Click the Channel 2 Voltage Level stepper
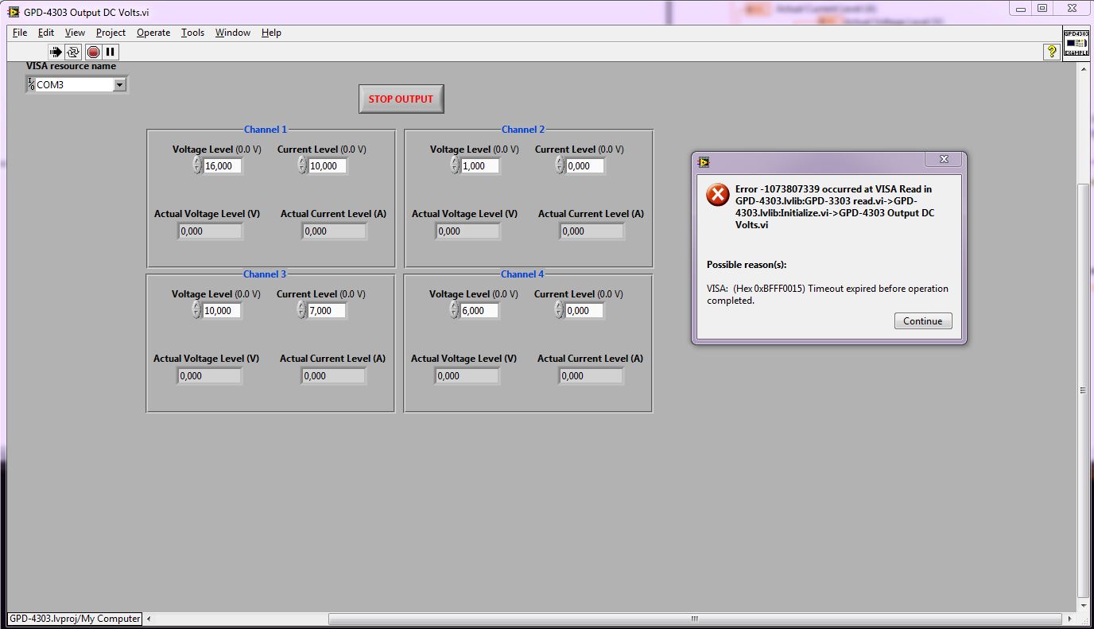The width and height of the screenshot is (1094, 629). click(x=455, y=165)
